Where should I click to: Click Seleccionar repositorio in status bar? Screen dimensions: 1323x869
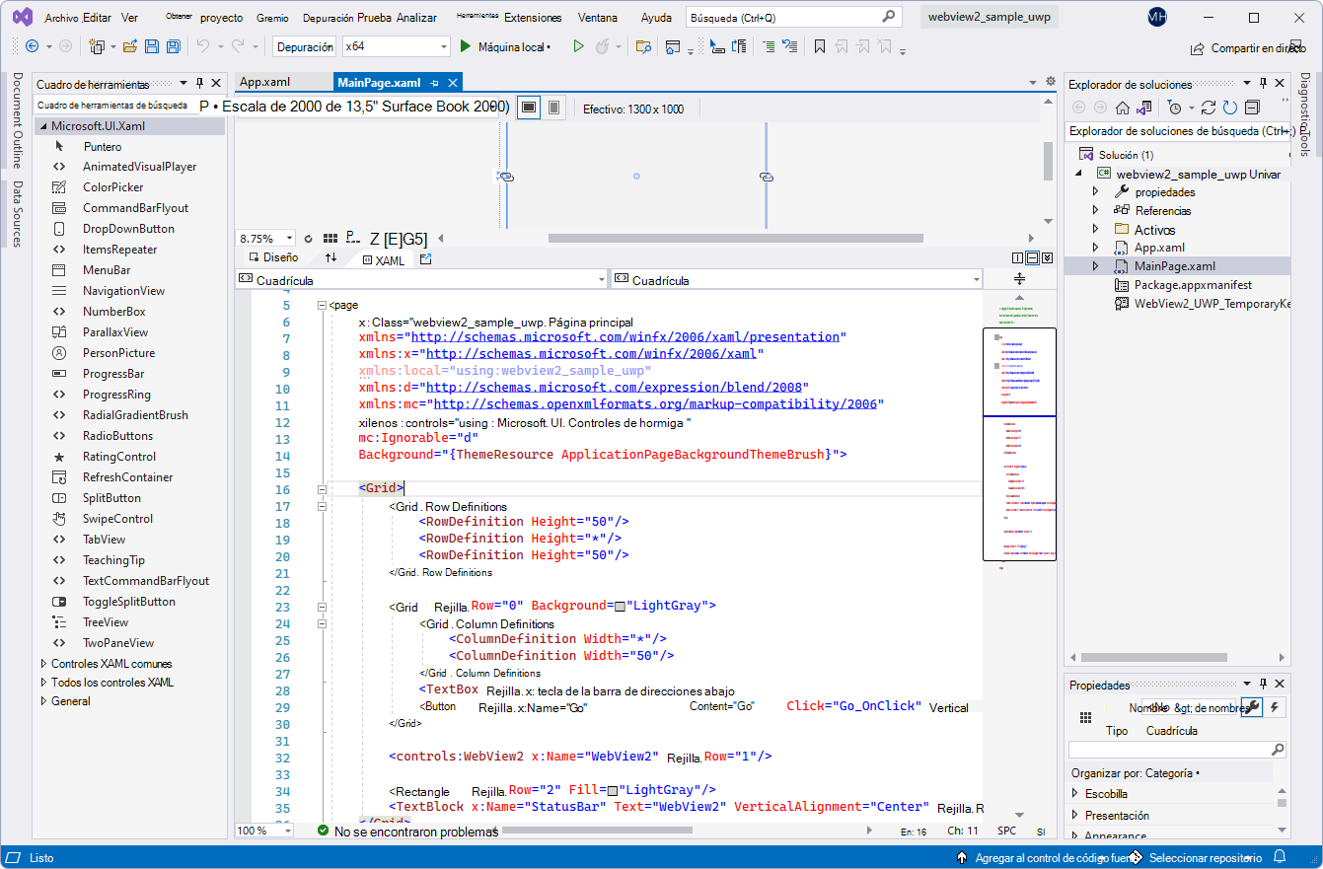click(x=1206, y=857)
